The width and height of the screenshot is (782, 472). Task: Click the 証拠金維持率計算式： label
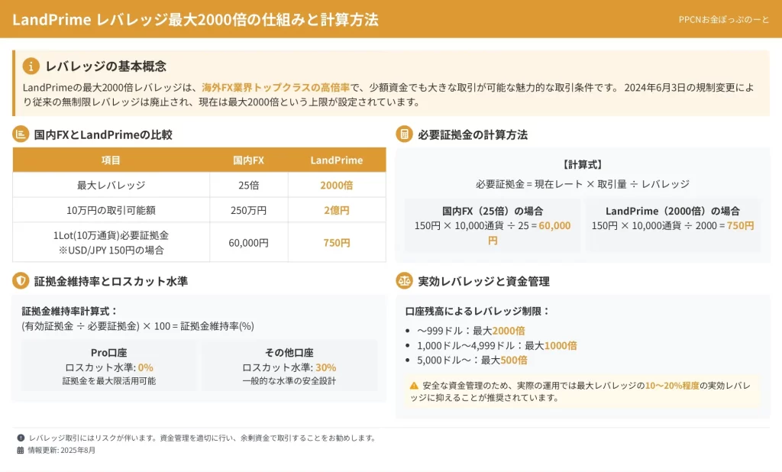69,312
